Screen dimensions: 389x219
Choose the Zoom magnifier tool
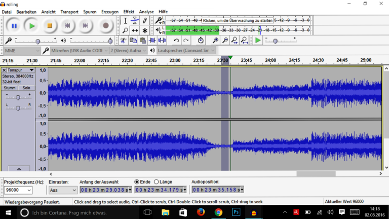tap(125, 30)
